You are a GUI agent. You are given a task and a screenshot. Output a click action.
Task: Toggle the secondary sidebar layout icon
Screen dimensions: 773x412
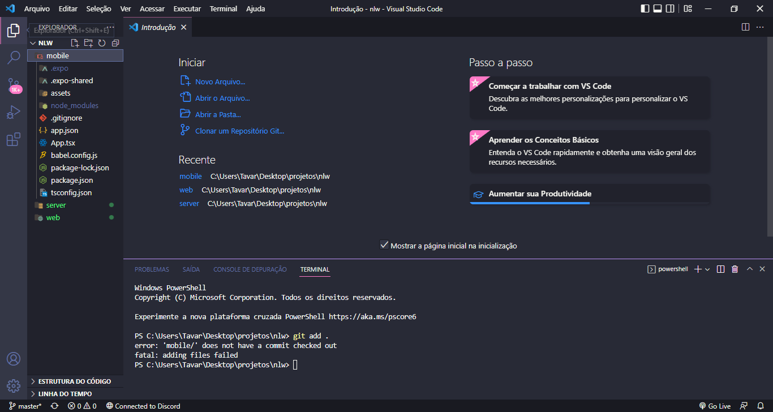tap(670, 8)
